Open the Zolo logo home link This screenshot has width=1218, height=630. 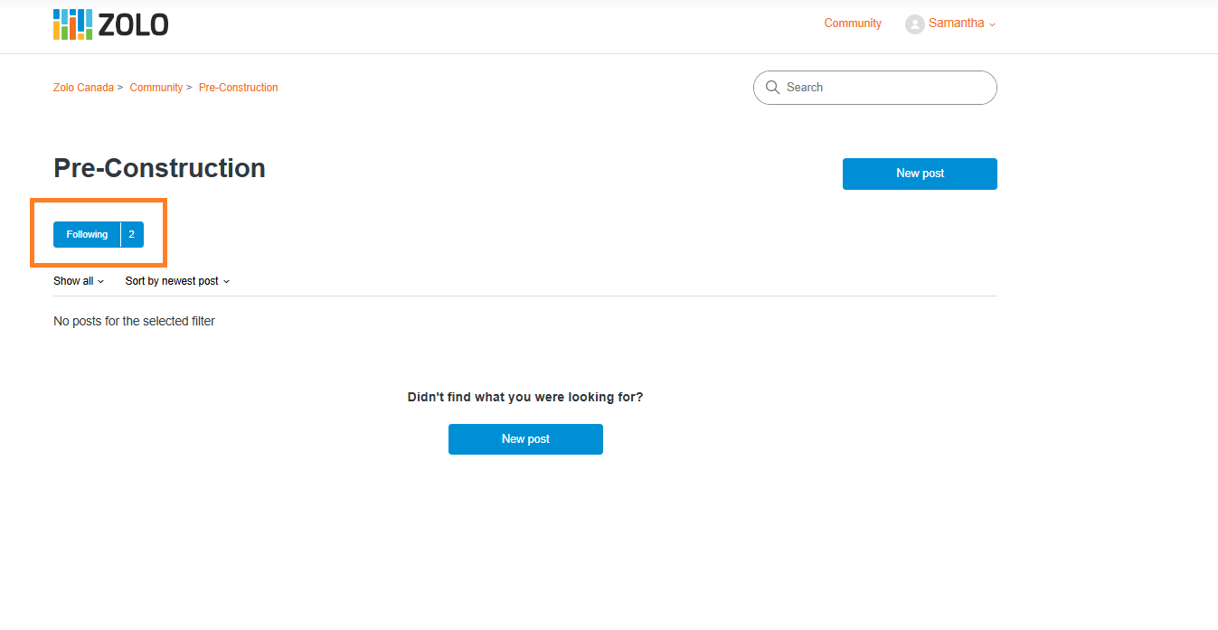(110, 24)
